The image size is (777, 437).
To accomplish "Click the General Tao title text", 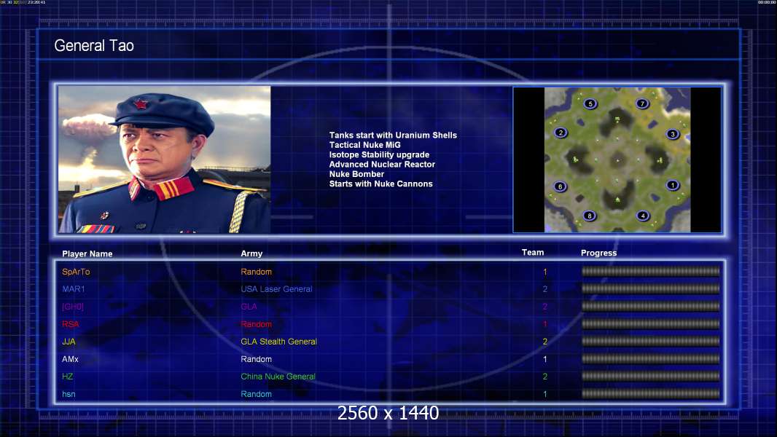I will pos(94,46).
